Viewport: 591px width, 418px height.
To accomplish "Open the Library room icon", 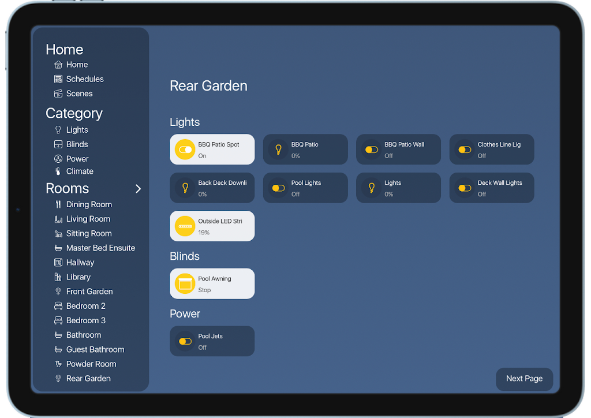I will pyautogui.click(x=58, y=277).
